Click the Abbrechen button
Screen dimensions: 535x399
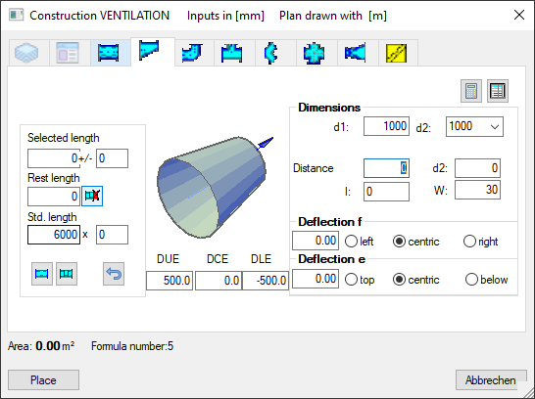click(491, 380)
